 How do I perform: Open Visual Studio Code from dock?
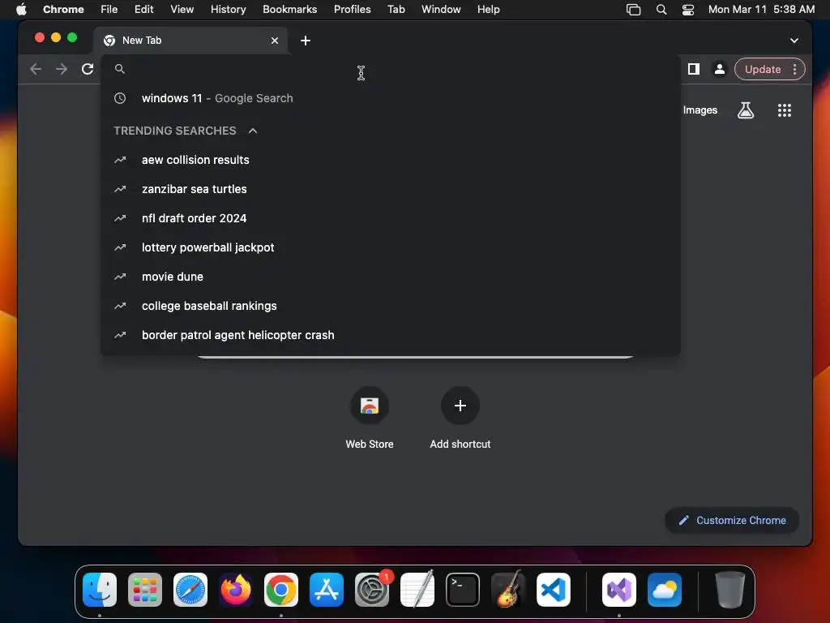[x=553, y=589]
